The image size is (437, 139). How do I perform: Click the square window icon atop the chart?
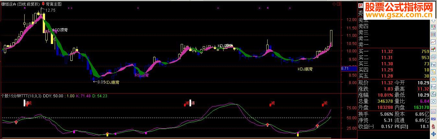(339, 4)
